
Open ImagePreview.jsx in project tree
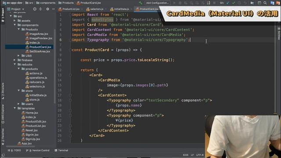pos(39,38)
